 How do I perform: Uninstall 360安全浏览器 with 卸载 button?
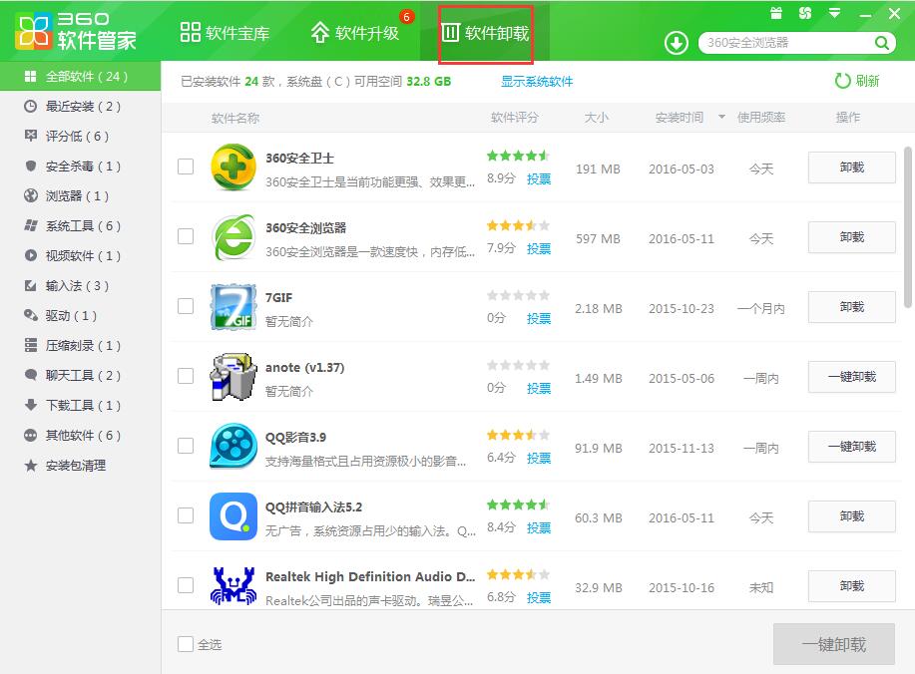point(851,237)
